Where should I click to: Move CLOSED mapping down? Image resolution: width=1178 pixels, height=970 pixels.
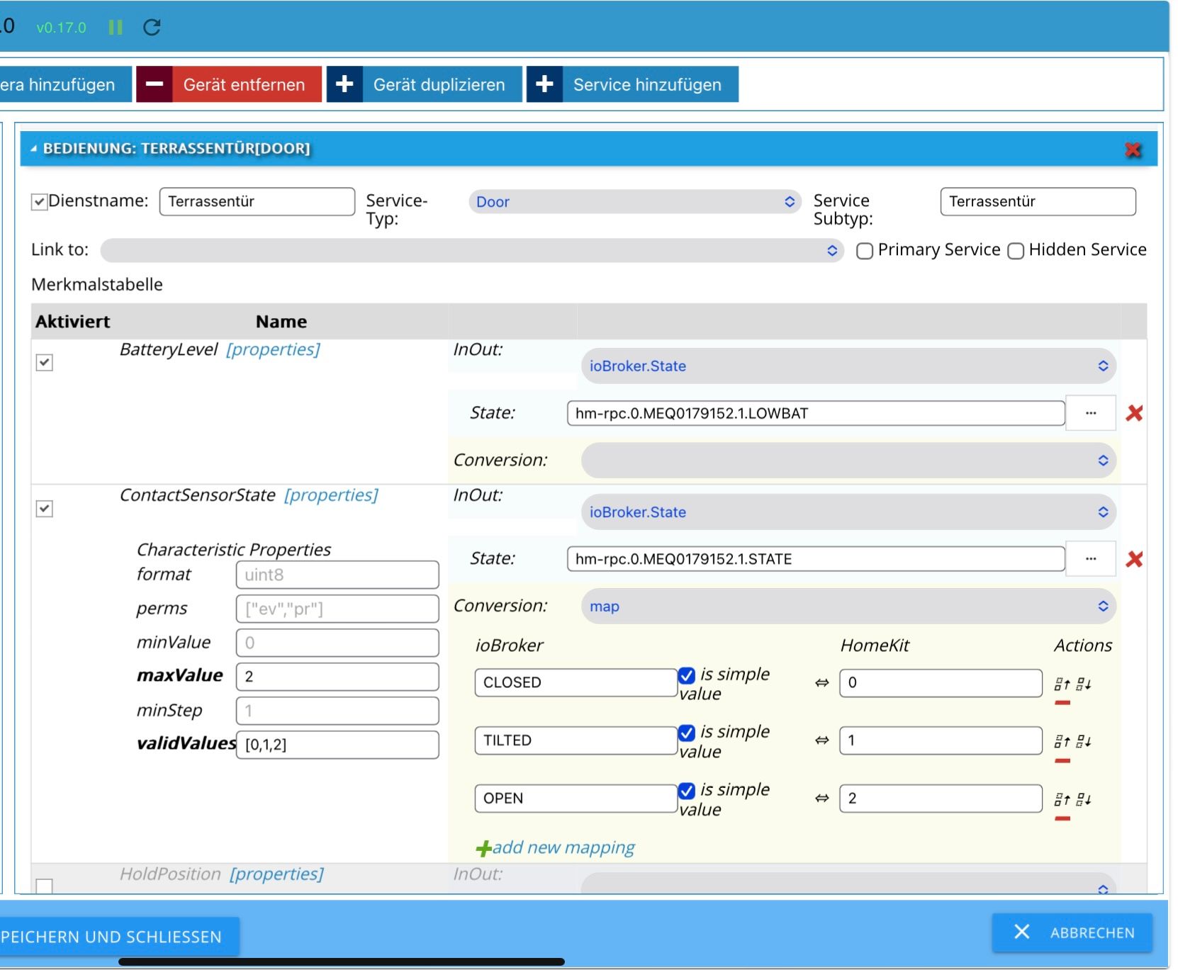click(1084, 684)
